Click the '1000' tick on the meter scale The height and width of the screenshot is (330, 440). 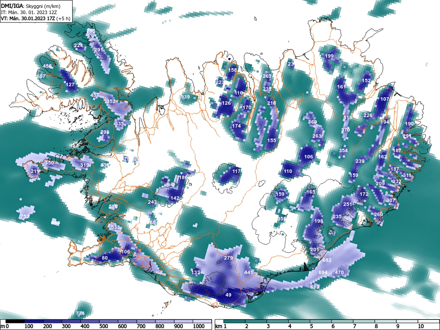(199, 326)
